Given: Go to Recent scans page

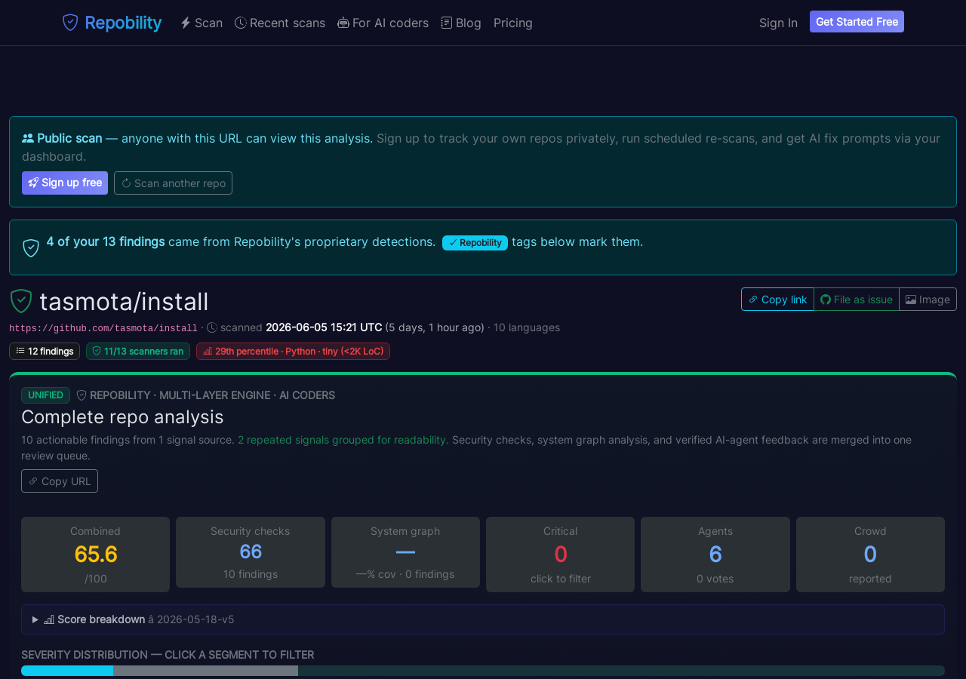Looking at the screenshot, I should point(280,23).
